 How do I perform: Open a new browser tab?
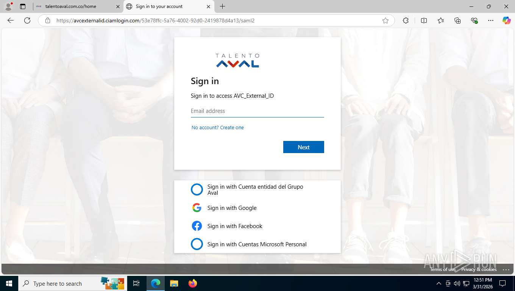222,6
